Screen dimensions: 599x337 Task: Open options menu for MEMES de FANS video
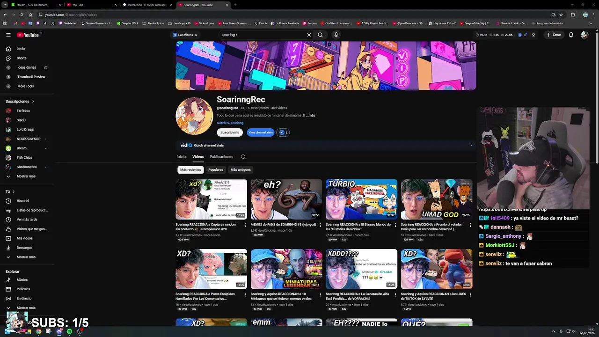pos(320,225)
